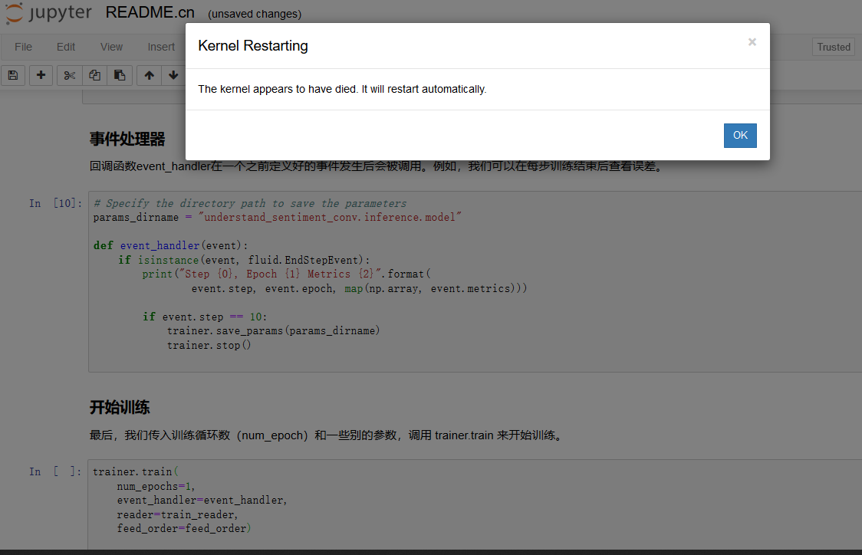Click notebook title README.cn
Image resolution: width=862 pixels, height=555 pixels.
coord(150,12)
